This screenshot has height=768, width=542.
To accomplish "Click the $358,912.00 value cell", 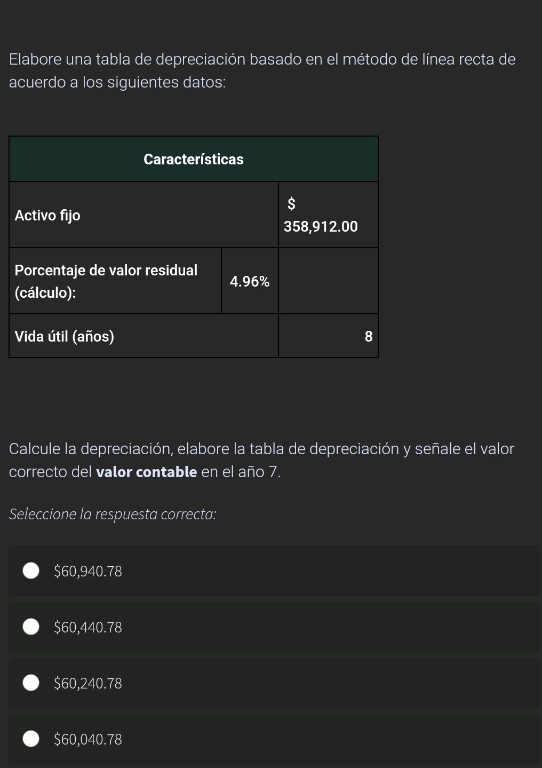I will point(328,215).
